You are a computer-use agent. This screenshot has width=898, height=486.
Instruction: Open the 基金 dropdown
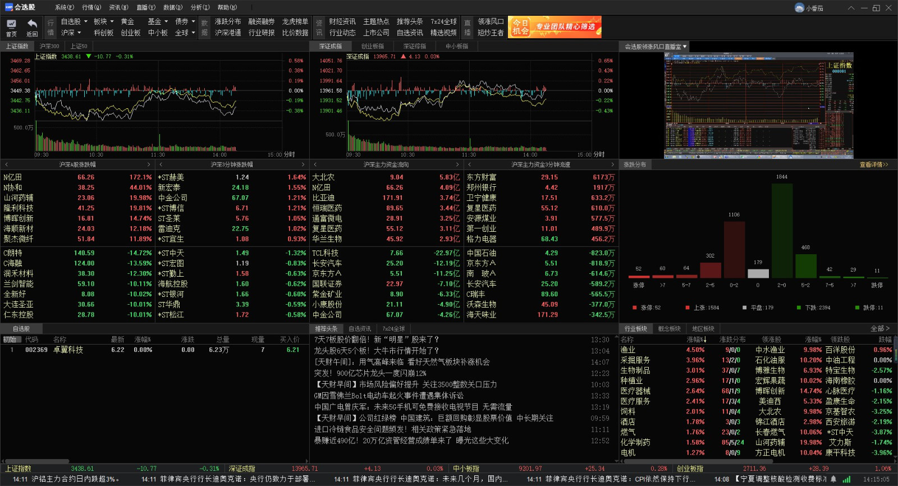158,21
